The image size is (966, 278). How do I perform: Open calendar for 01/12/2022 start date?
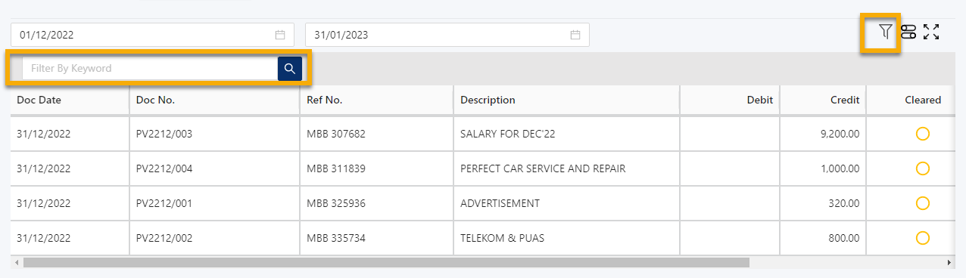coord(280,35)
